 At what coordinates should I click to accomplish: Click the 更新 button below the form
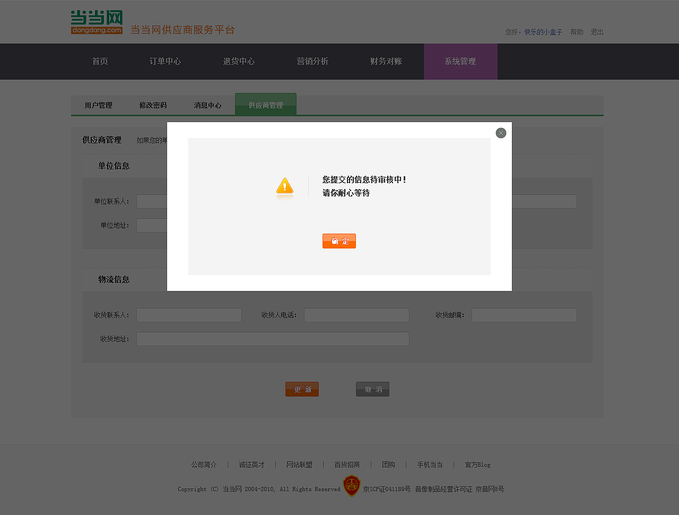coord(302,389)
